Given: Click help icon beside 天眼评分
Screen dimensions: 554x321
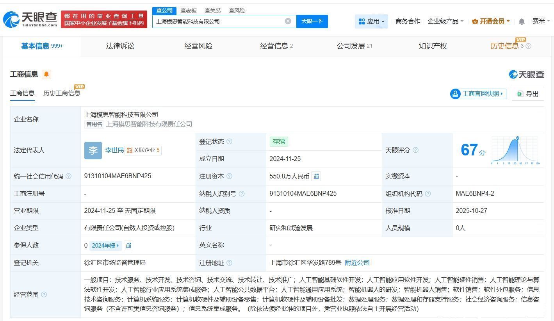Looking at the screenshot, I should pos(415,150).
